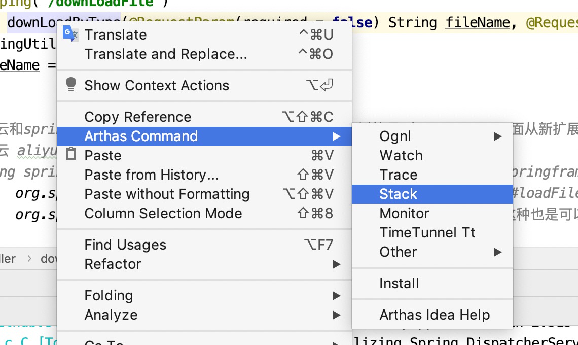
Task: Click the clipboard Paste icon
Action: click(71, 155)
